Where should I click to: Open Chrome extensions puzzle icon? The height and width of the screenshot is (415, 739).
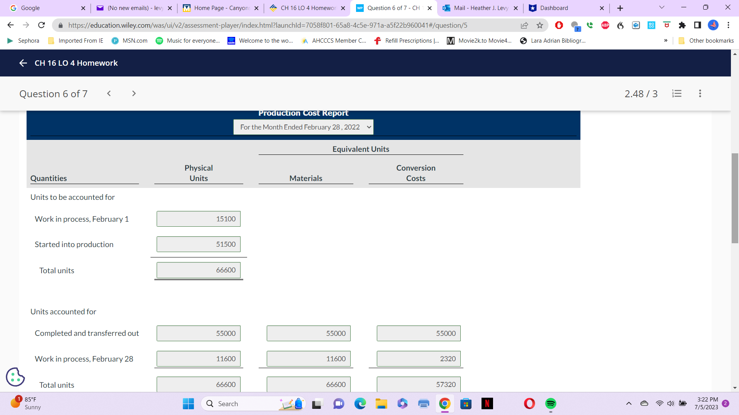tap(682, 25)
